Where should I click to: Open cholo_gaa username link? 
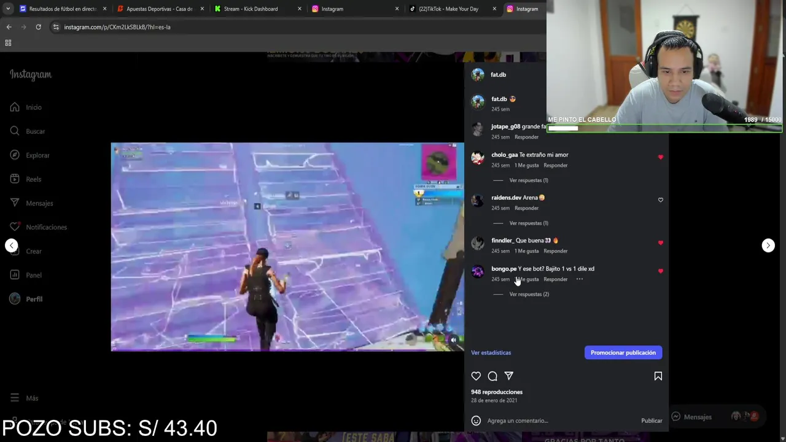pos(504,155)
